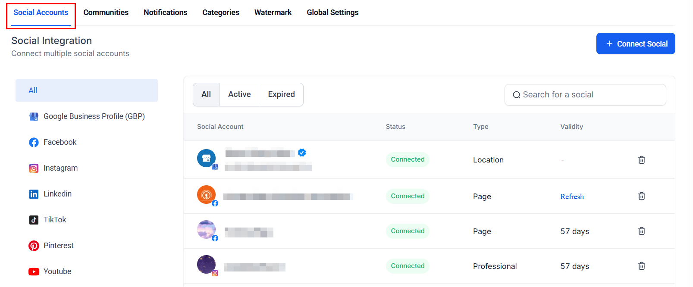Screen dimensions: 693x287
Task: Show only Expired accounts
Action: pos(281,94)
